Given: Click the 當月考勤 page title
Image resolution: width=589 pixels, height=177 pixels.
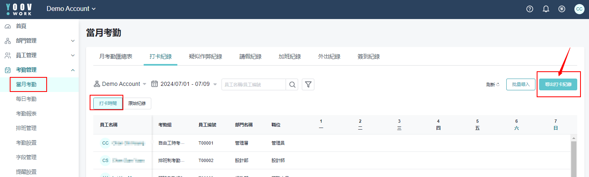Looking at the screenshot, I should [103, 33].
